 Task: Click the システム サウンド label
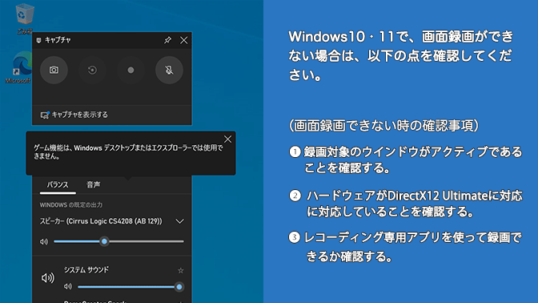[86, 270]
